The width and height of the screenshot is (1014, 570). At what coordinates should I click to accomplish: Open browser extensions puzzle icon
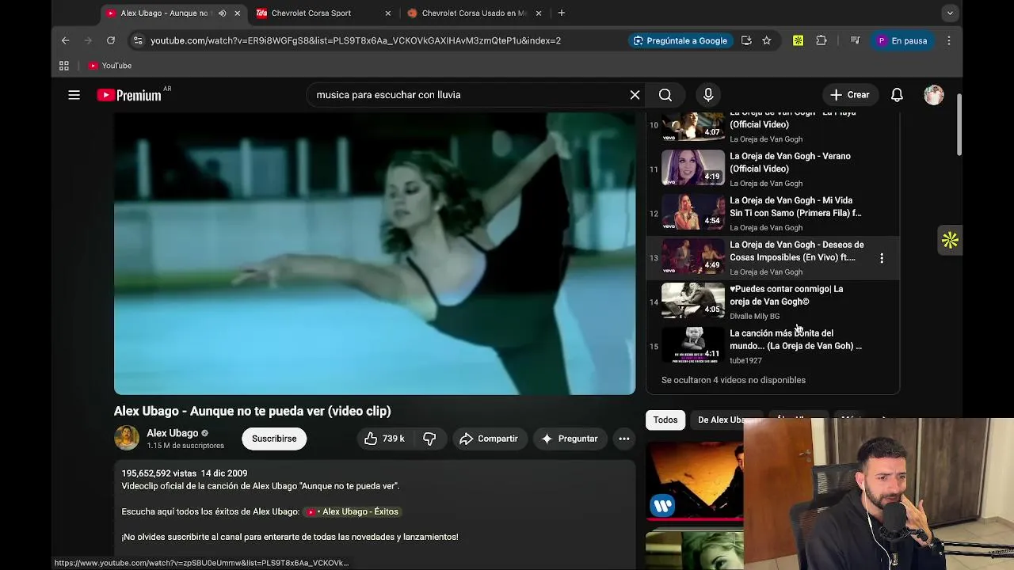(x=821, y=40)
